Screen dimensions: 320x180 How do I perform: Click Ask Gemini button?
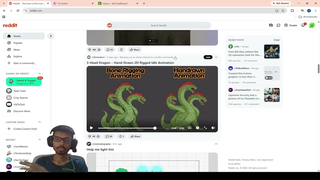(280, 3)
